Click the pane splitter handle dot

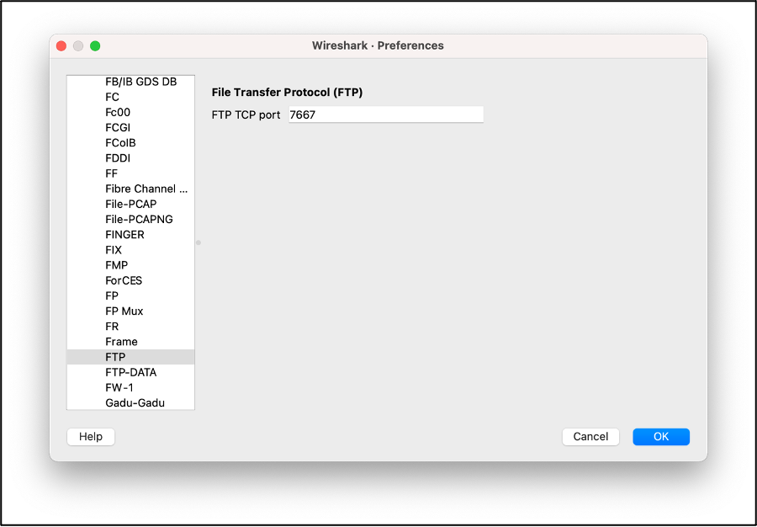(x=199, y=242)
